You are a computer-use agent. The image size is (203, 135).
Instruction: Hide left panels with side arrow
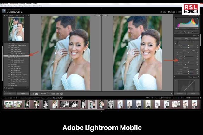click(x=1, y=55)
